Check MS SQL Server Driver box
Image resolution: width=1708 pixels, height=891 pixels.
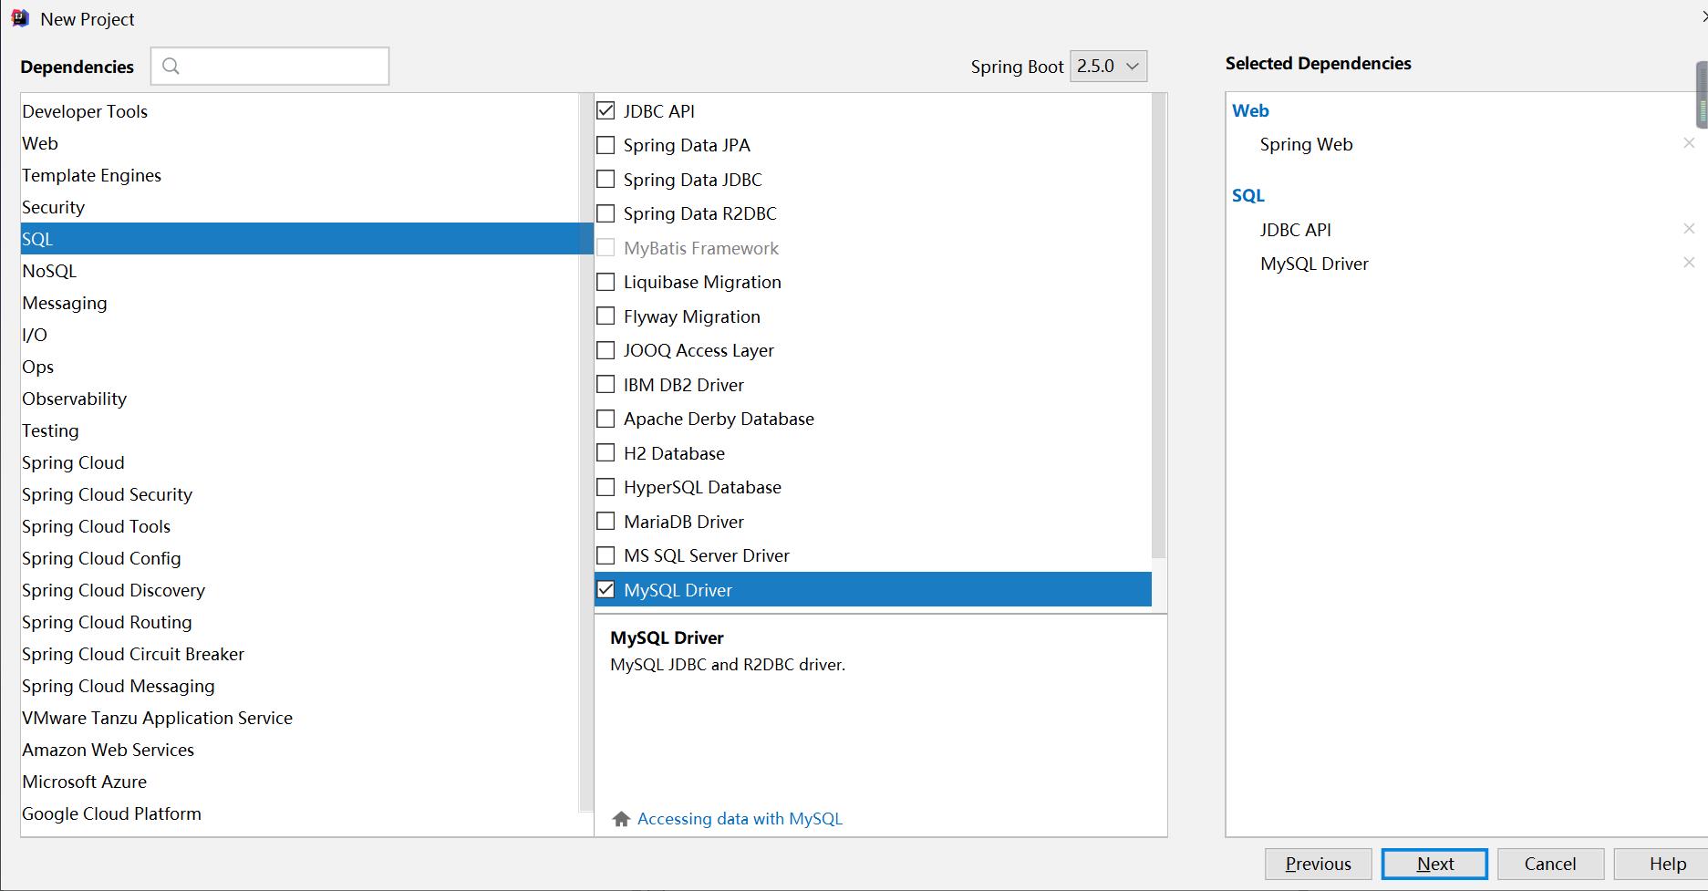point(606,555)
